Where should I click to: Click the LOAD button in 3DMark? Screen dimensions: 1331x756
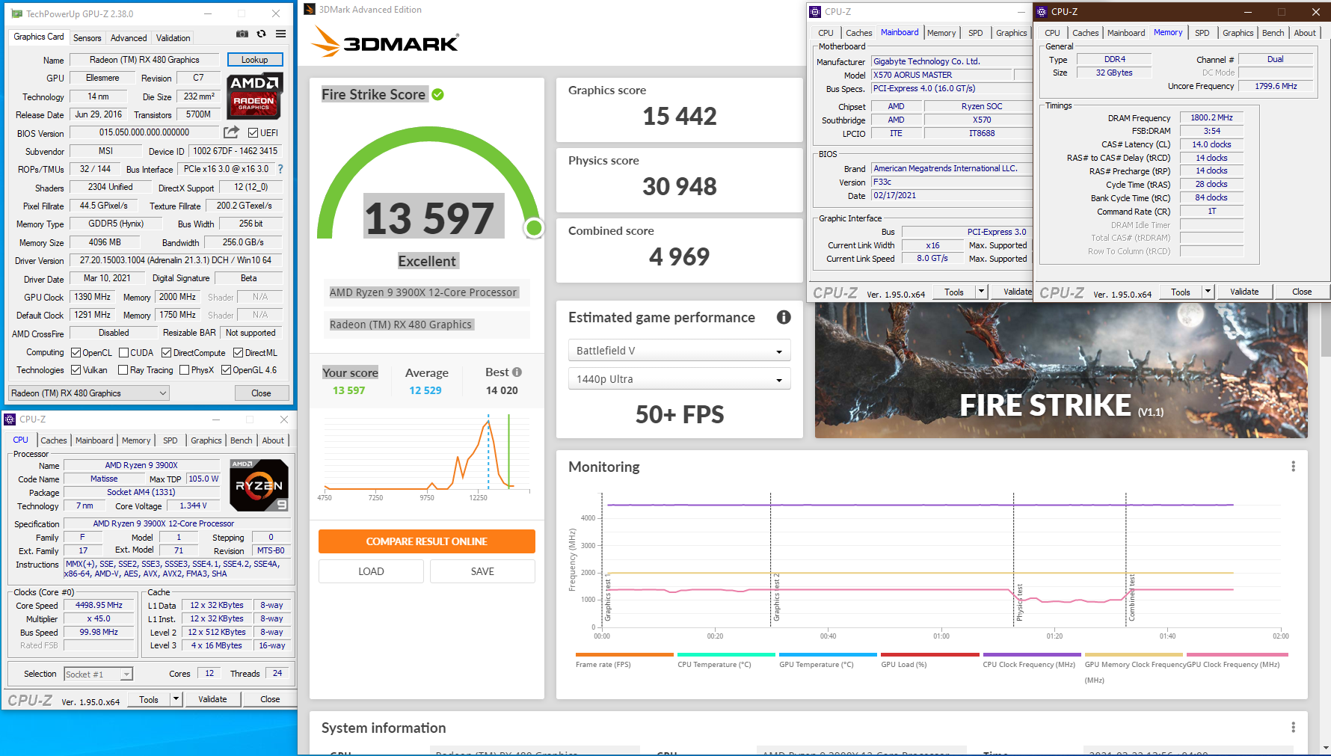(371, 571)
